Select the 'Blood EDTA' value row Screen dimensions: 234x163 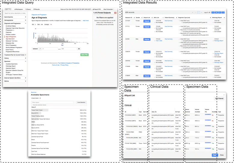59,113
